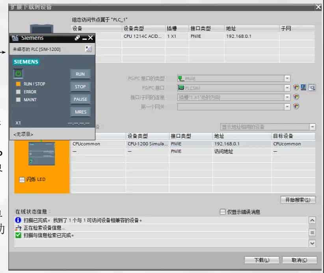Viewport: 324px width, 273px height.
Task: Click the info icon of scan complete message
Action: [18, 220]
